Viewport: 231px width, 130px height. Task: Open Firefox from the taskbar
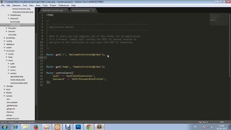pos(36,127)
